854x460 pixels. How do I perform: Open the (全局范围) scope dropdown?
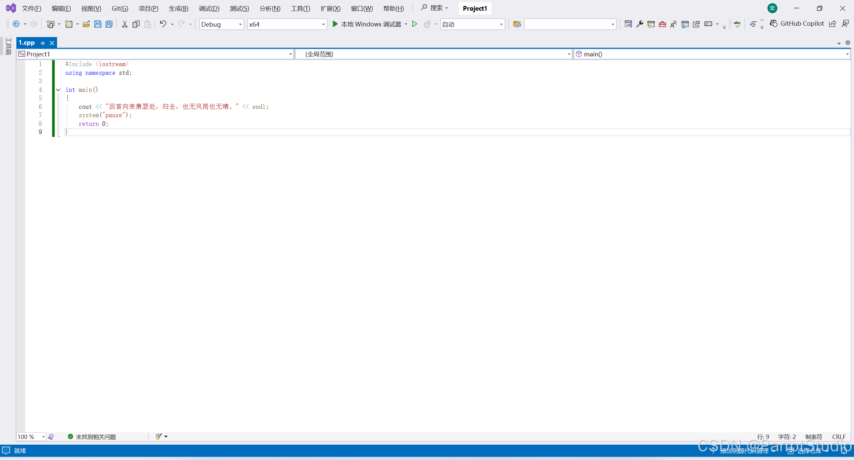[434, 54]
